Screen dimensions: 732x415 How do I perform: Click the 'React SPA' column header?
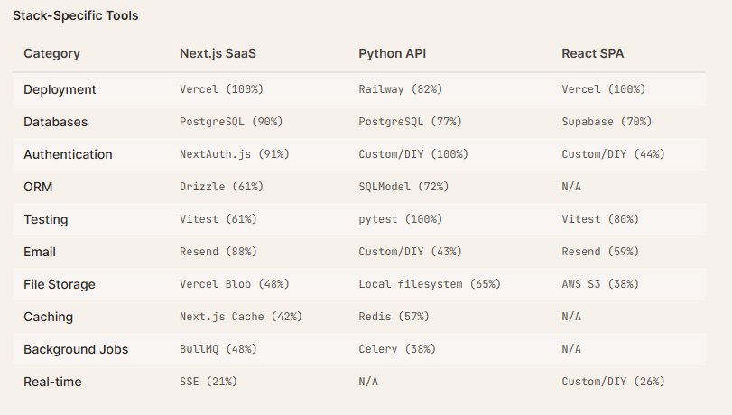coord(592,54)
